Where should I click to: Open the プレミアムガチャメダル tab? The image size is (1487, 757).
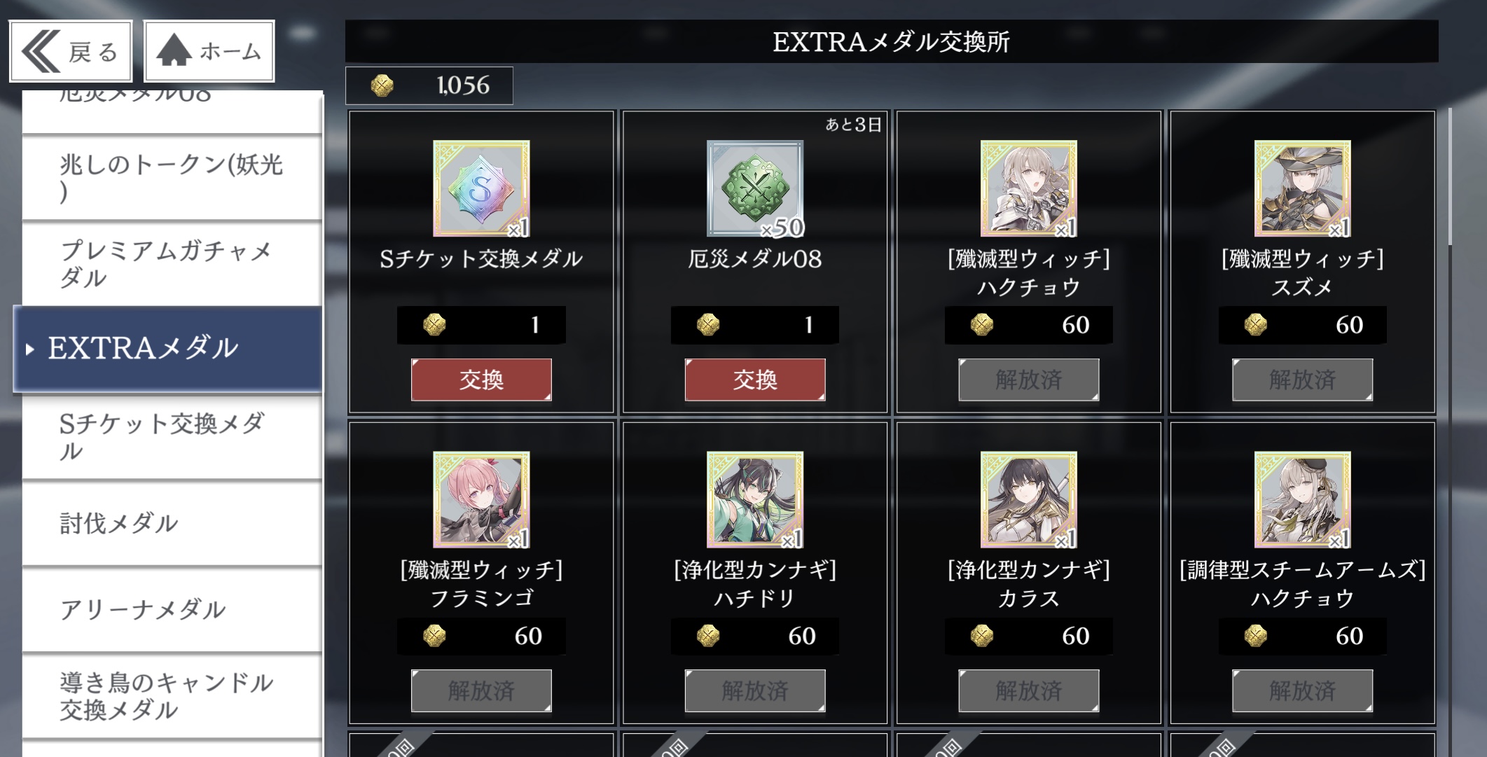(x=172, y=264)
